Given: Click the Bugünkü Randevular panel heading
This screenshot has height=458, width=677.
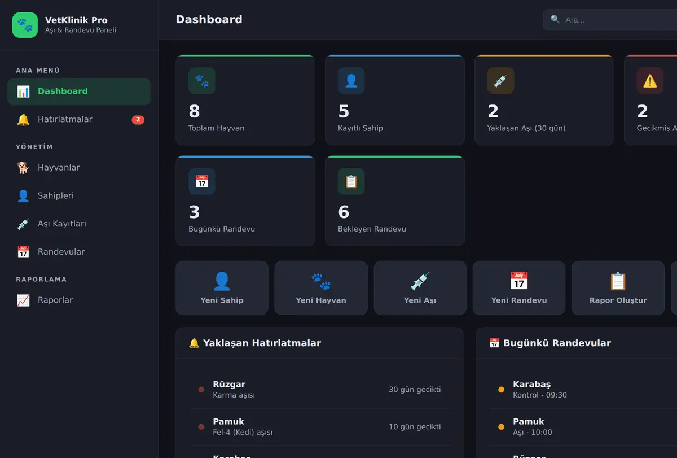Looking at the screenshot, I should point(550,343).
